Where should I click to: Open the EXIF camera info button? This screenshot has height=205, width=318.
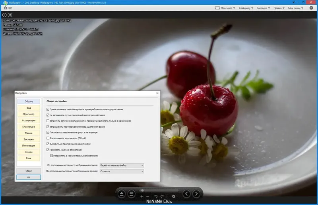(x=8, y=8)
